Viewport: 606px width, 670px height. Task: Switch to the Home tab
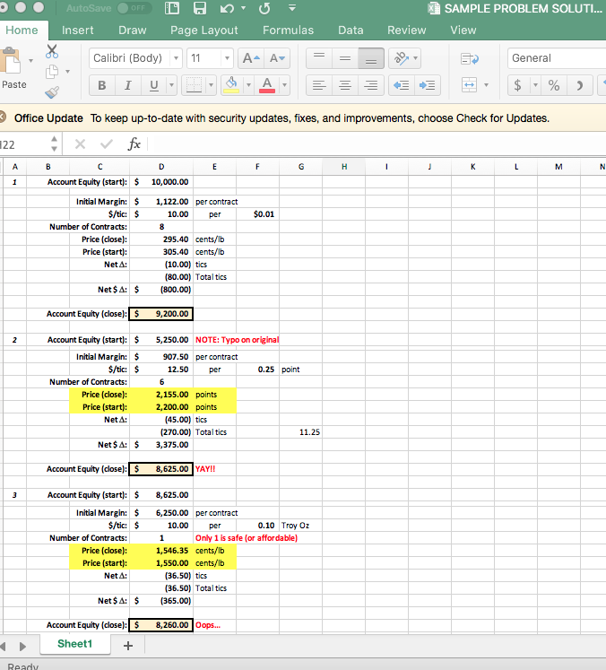point(22,30)
